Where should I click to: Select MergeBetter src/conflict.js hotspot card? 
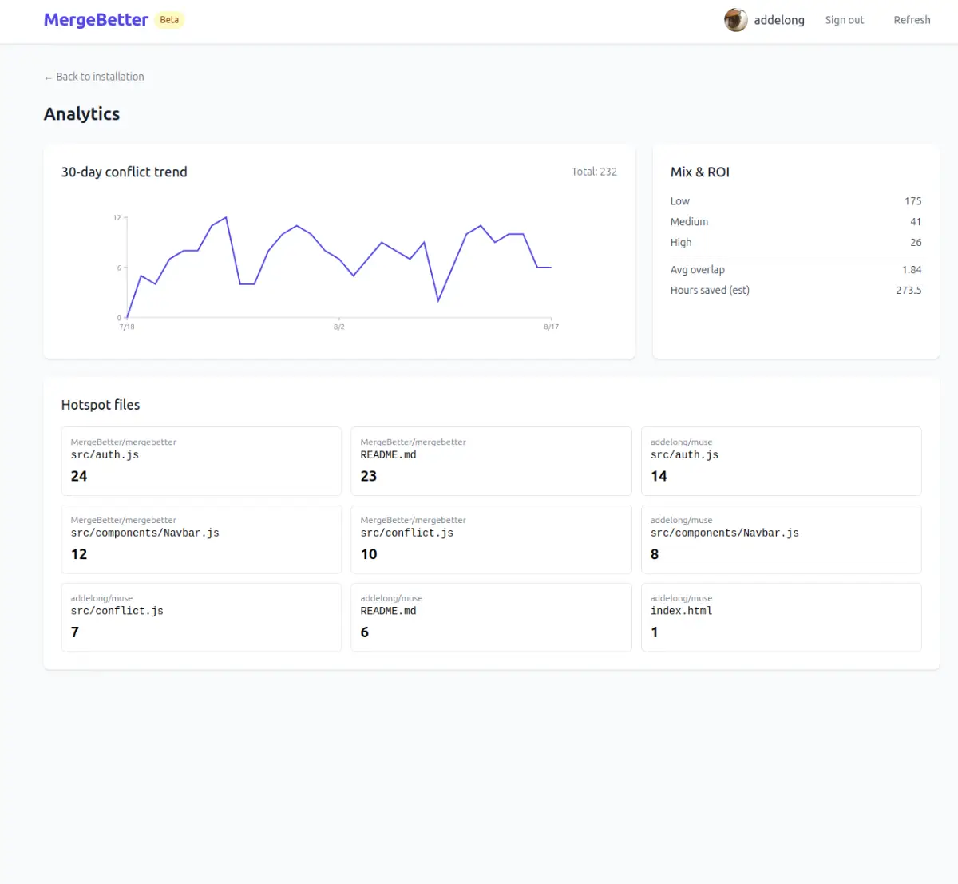[x=491, y=539]
